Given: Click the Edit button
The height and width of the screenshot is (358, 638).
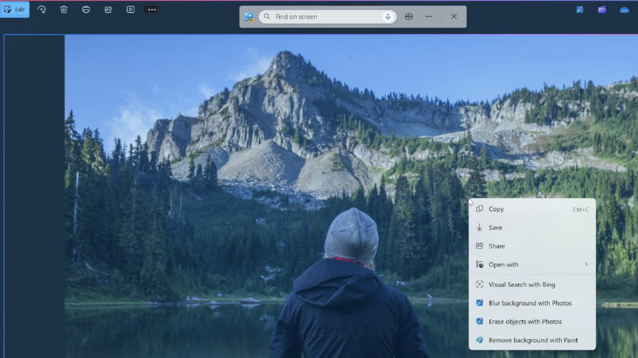Looking at the screenshot, I should [15, 10].
